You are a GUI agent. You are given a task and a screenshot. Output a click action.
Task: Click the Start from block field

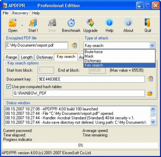[x=45, y=70]
